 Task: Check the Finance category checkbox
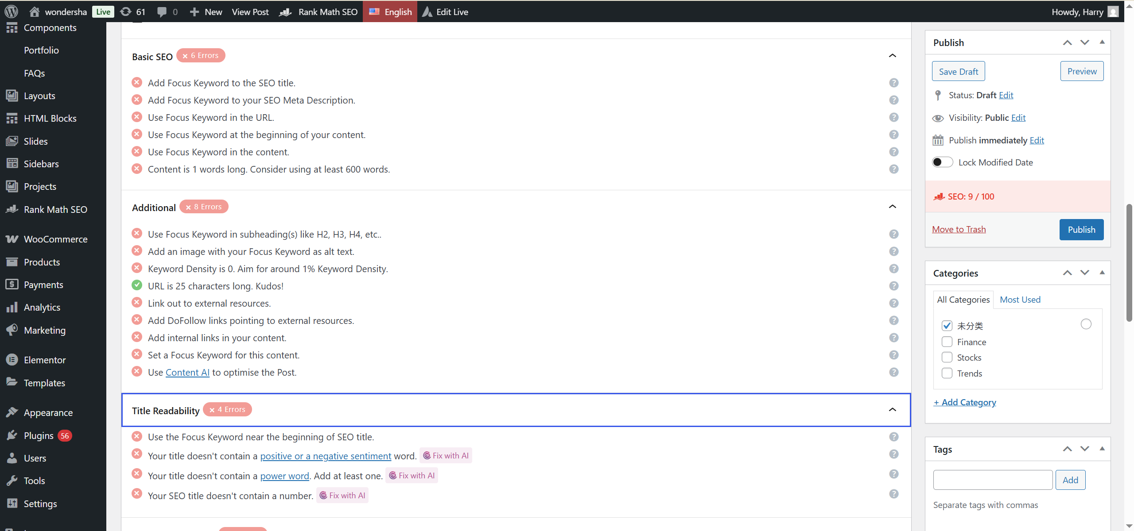(947, 342)
